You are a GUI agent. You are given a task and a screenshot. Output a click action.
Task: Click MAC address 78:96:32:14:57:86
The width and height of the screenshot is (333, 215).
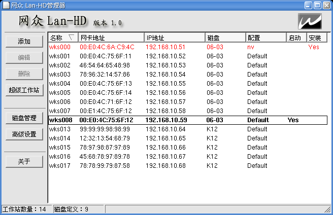[105, 75]
